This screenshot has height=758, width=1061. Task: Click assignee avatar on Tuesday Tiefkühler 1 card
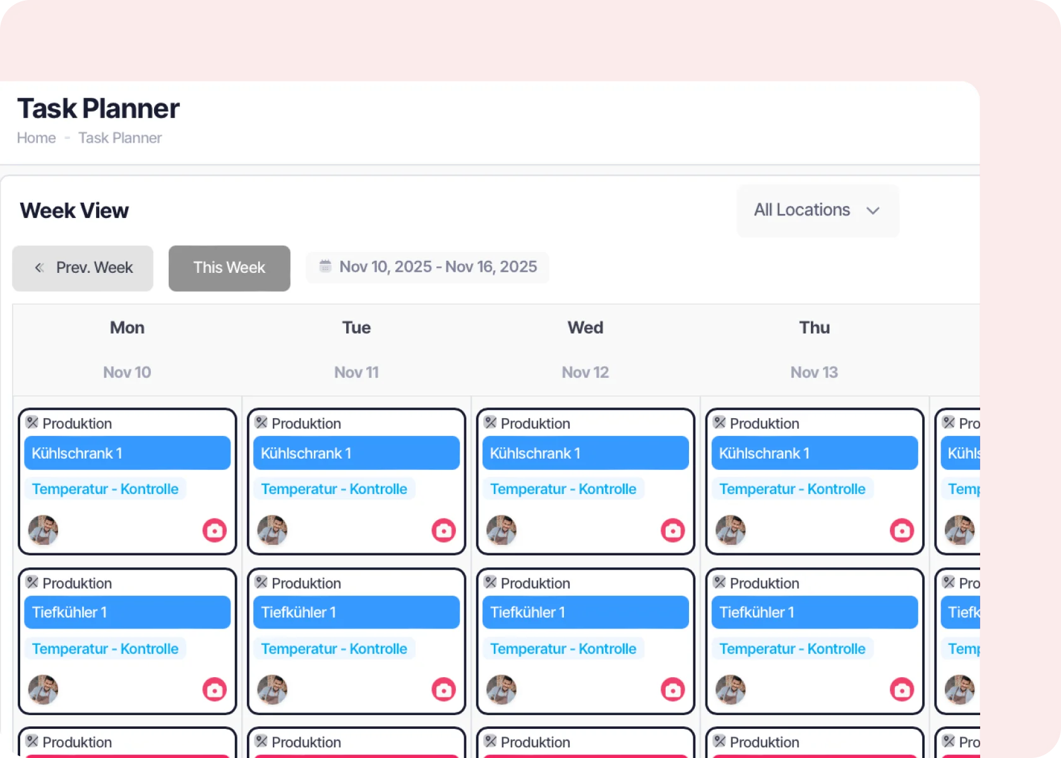(273, 689)
